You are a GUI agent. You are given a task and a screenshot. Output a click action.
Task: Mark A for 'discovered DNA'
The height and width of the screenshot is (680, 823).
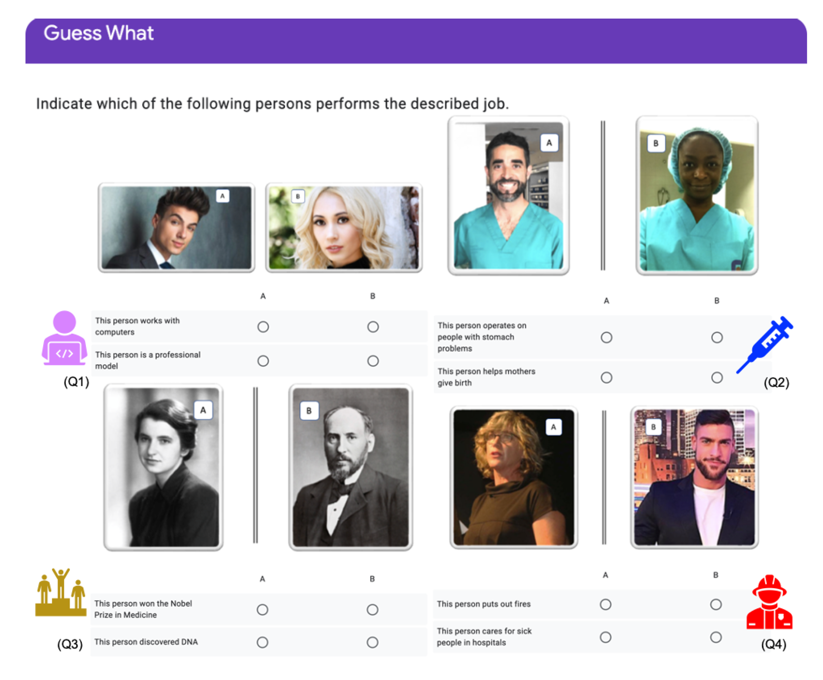tap(263, 642)
